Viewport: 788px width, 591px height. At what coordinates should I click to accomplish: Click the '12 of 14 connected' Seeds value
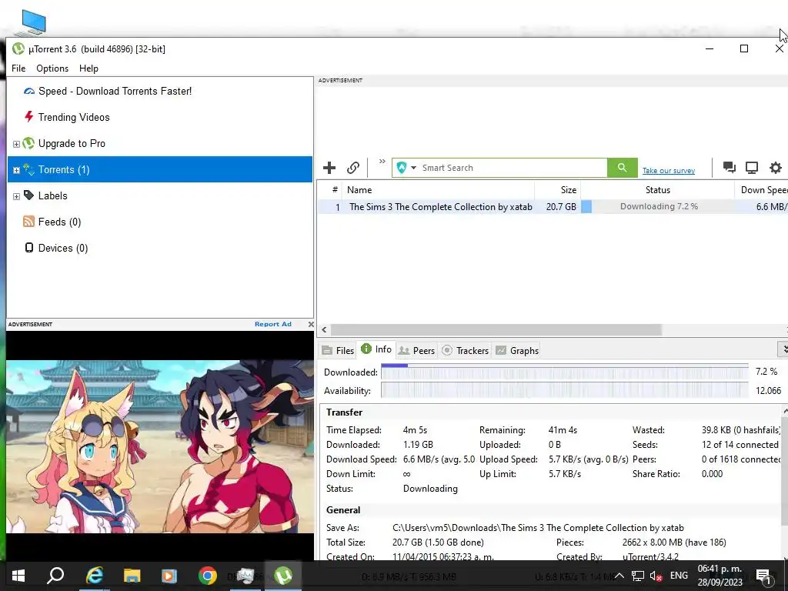point(740,445)
